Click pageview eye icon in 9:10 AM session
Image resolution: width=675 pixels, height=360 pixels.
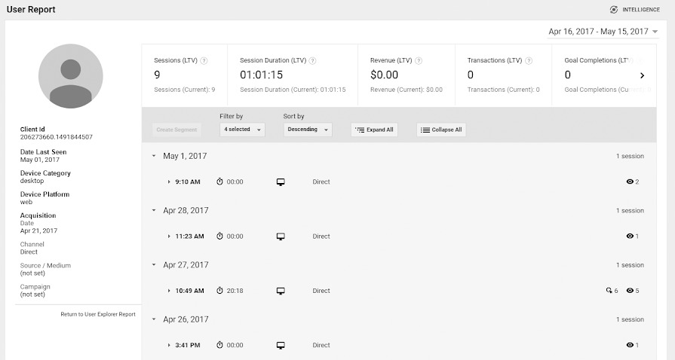630,182
